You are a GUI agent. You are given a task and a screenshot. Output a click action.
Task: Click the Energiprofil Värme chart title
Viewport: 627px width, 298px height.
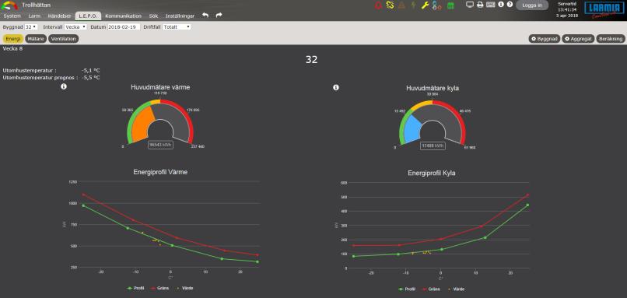(x=160, y=172)
